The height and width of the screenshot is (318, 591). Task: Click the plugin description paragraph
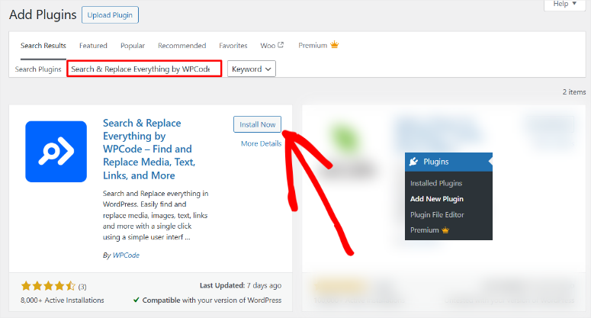[156, 215]
